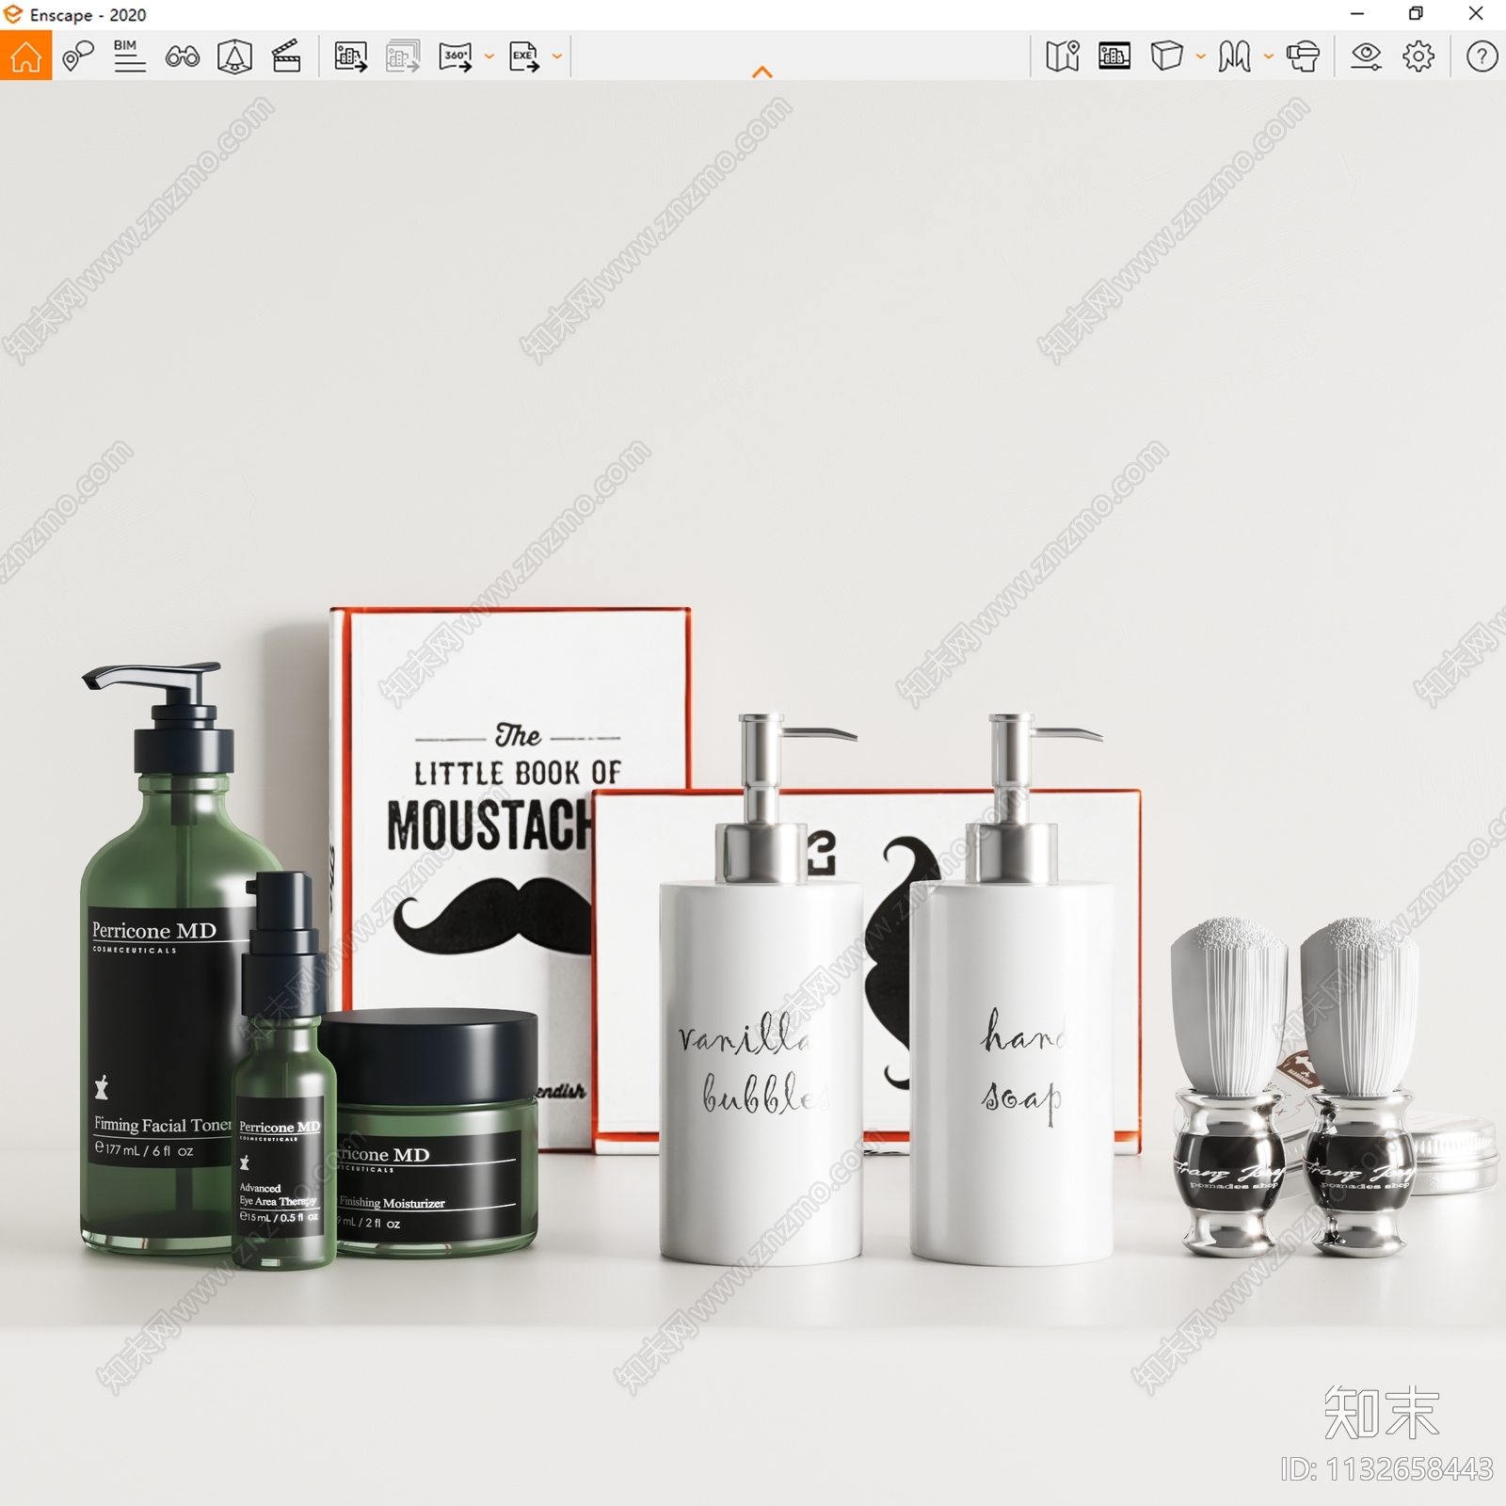Image resolution: width=1506 pixels, height=1506 pixels.
Task: Click the Enscape logo in the title bar
Action: pyautogui.click(x=13, y=14)
